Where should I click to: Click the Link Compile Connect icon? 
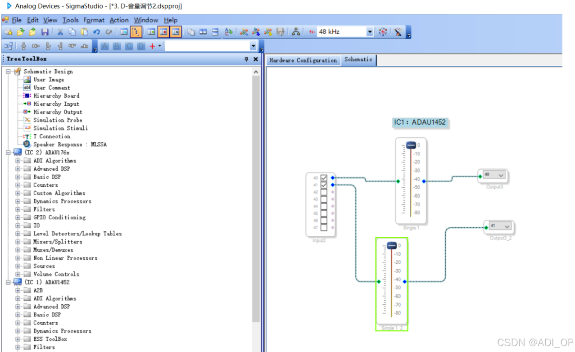pos(244,32)
